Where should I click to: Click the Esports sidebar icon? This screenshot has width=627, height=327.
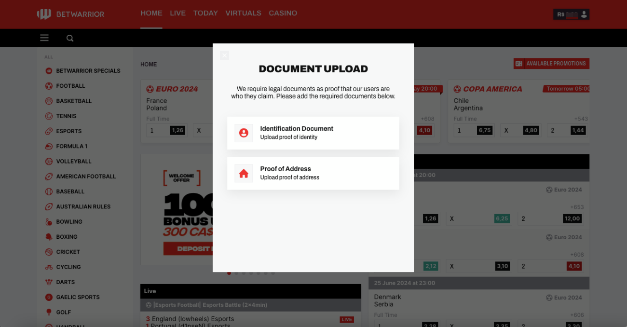click(49, 131)
